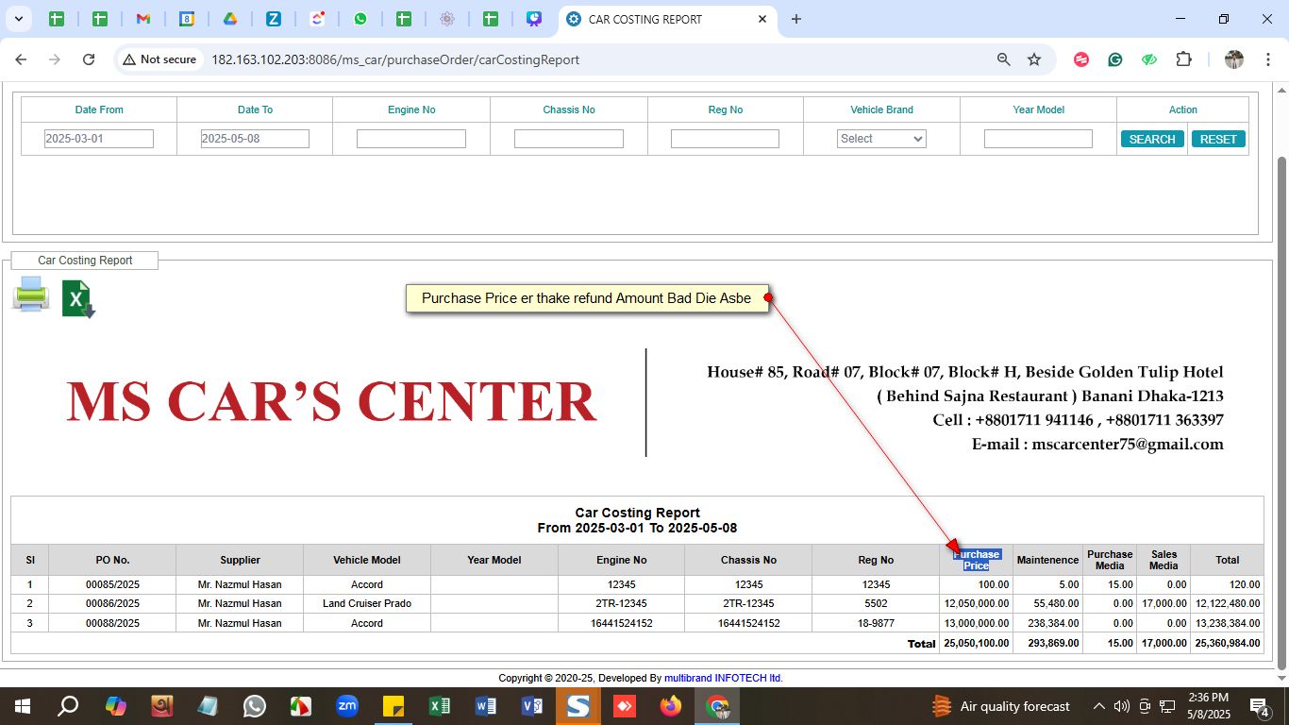Open the Chrome profile avatar
1289x725 pixels.
point(1234,59)
